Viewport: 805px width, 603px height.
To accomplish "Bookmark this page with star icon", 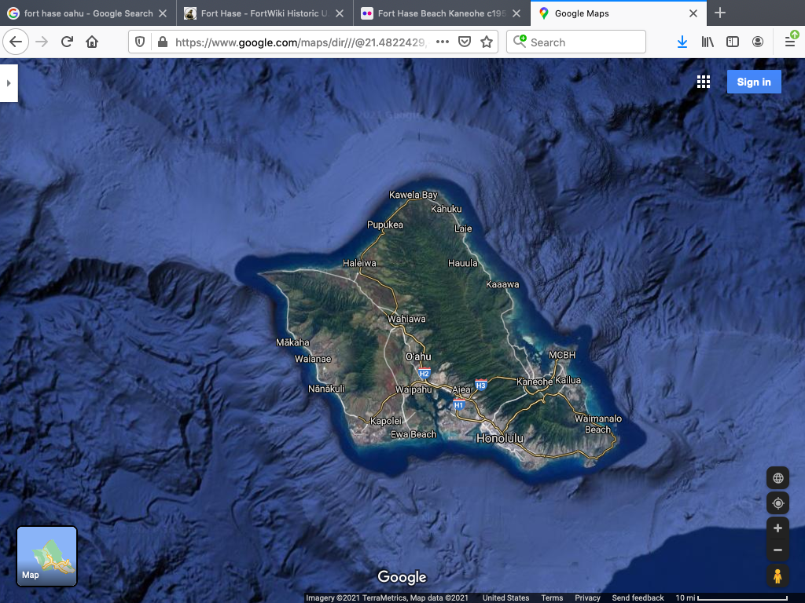I will [487, 42].
